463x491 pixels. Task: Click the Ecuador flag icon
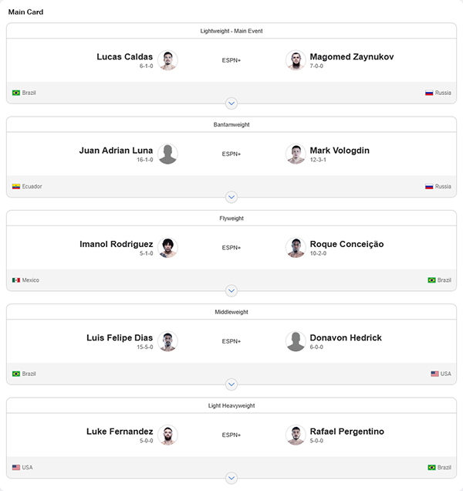pyautogui.click(x=16, y=186)
